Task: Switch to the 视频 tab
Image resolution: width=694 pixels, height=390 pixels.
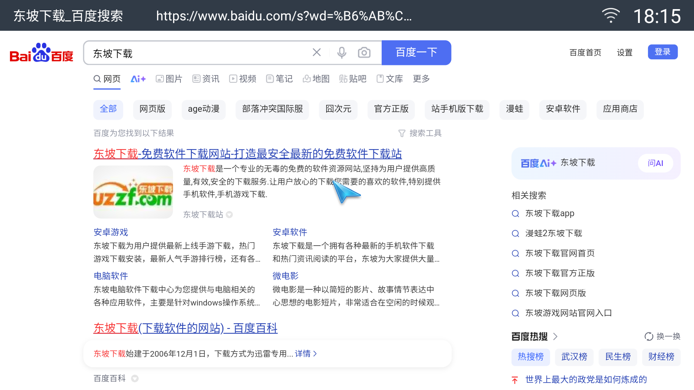Action: click(x=242, y=79)
